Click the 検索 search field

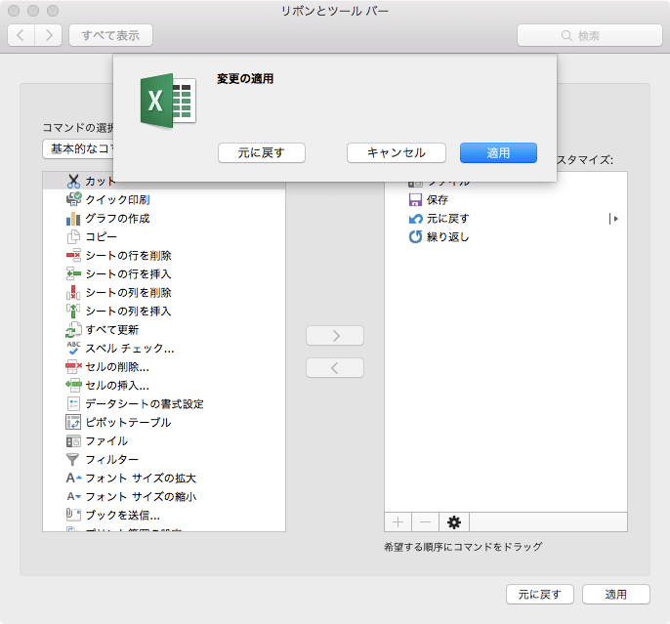tap(590, 35)
